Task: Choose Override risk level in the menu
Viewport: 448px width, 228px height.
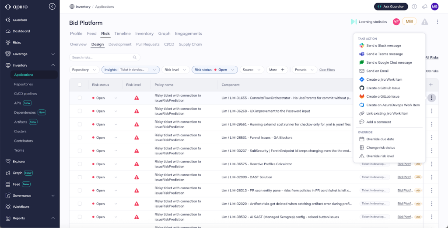Action: pyautogui.click(x=380, y=156)
